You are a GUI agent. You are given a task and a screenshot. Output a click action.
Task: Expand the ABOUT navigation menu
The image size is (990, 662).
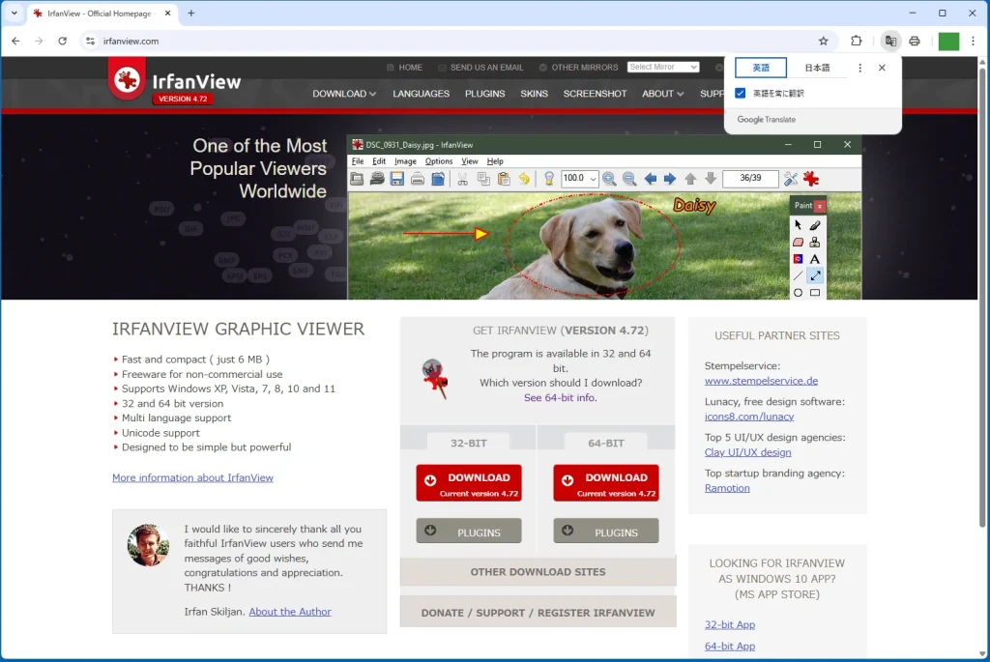(x=662, y=94)
